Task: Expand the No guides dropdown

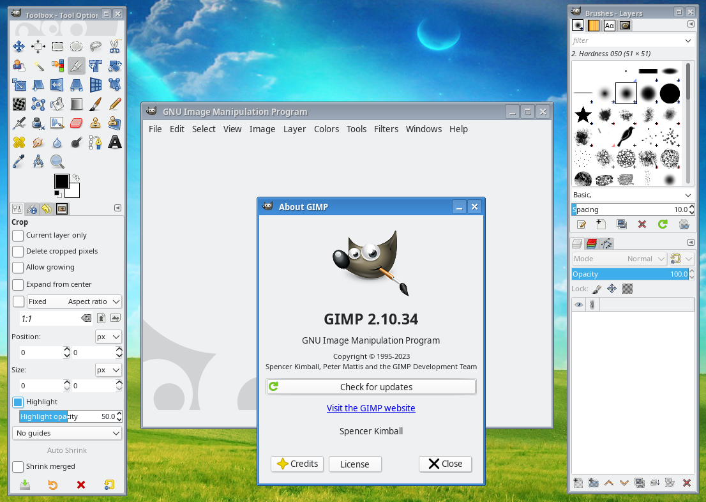Action: tap(67, 433)
